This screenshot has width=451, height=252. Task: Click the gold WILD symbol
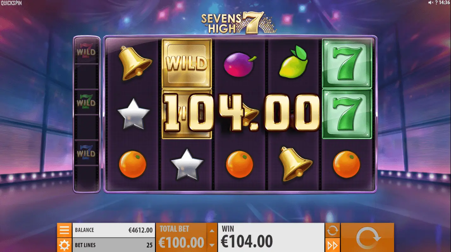(187, 63)
